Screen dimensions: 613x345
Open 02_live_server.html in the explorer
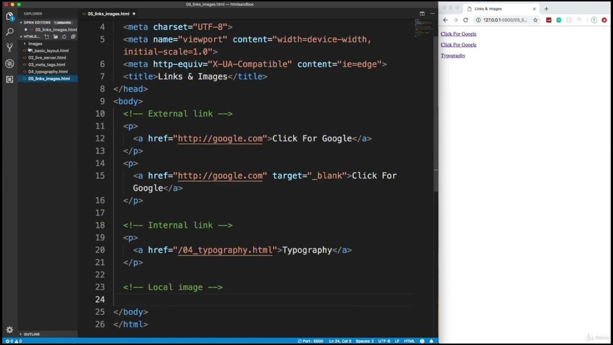(47, 57)
